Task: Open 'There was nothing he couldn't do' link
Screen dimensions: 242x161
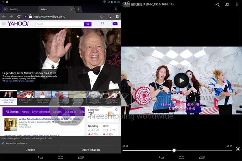Action: (19, 81)
